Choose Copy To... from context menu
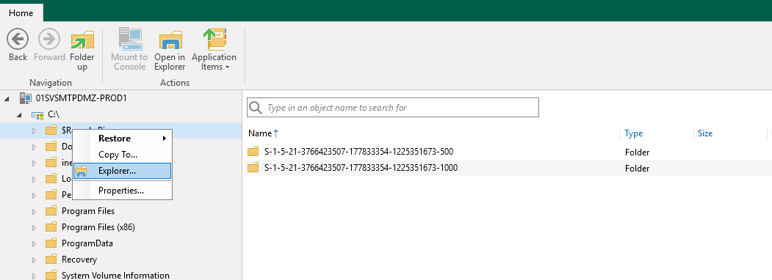 coord(122,154)
